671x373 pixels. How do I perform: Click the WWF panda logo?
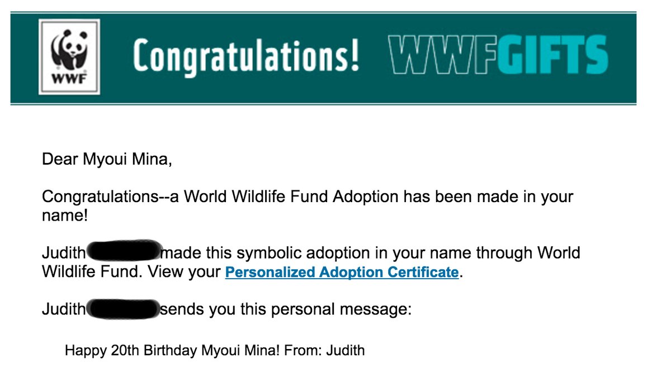pos(69,57)
